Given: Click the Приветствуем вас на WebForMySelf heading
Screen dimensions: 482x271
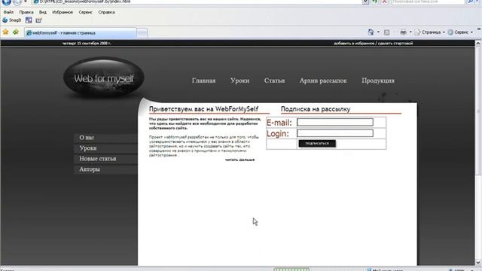Looking at the screenshot, I should click(x=204, y=108).
